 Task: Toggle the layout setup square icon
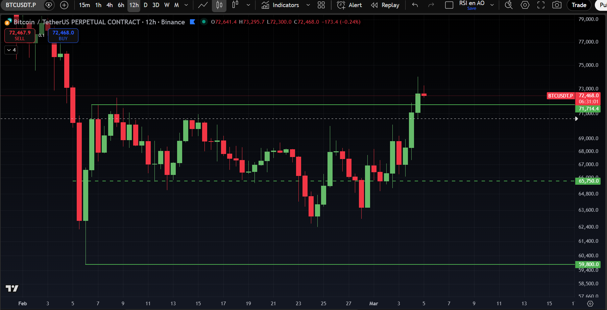[x=449, y=5]
